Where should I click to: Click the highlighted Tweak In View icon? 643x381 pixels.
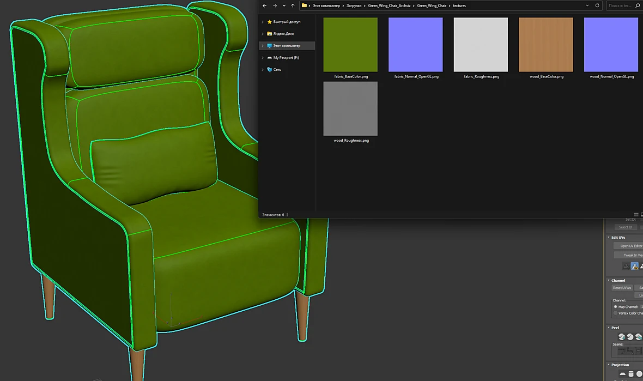(x=634, y=266)
